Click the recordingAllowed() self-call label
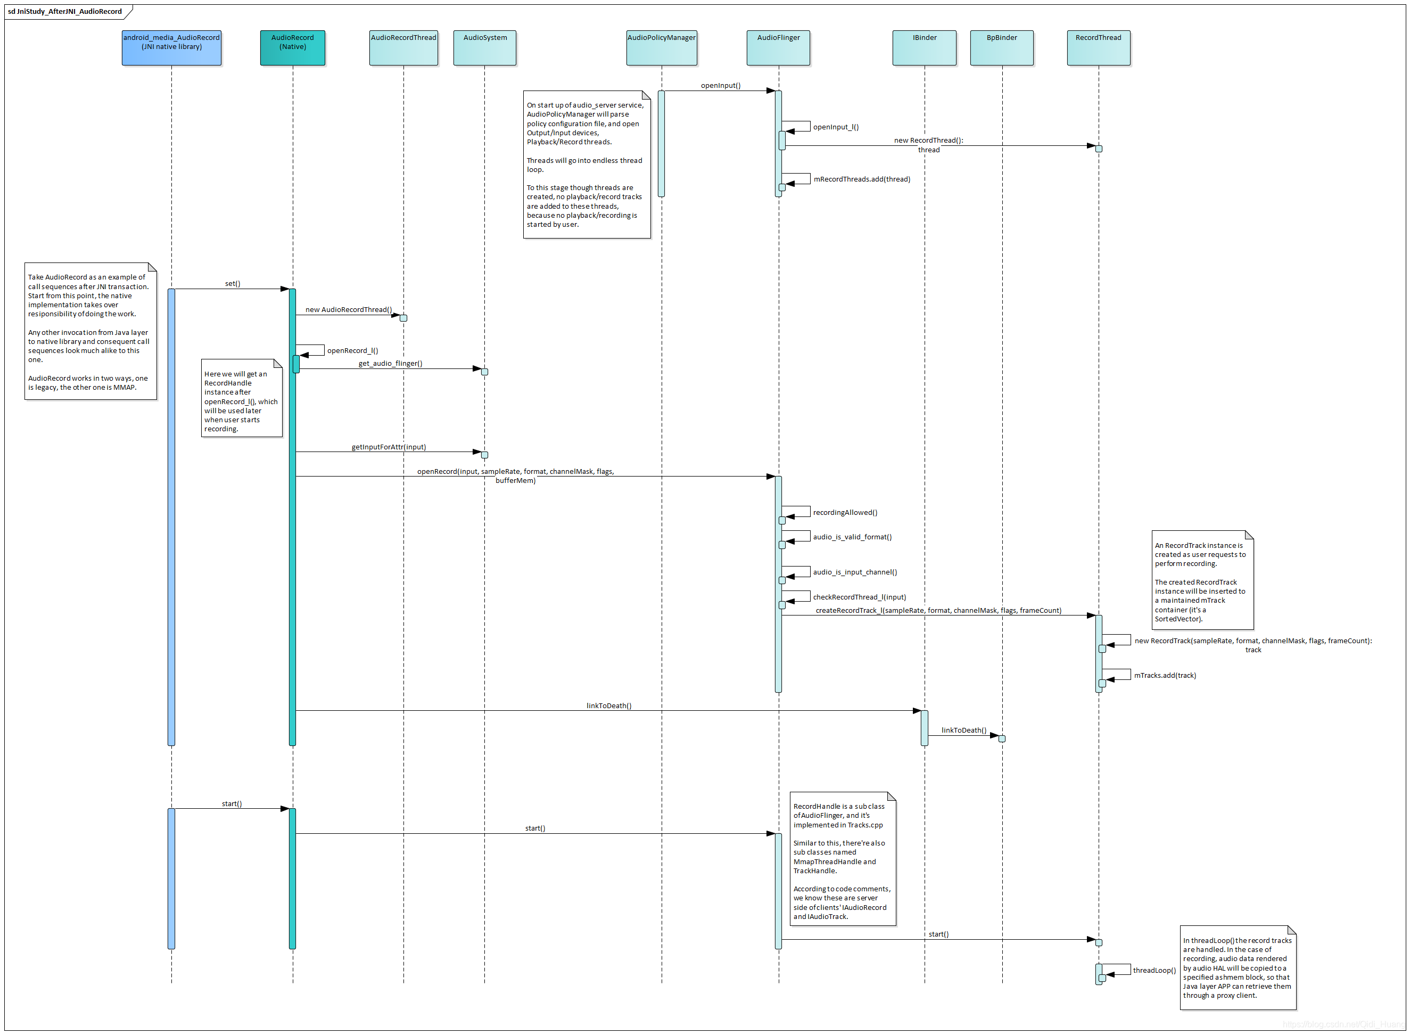This screenshot has height=1034, width=1410. (845, 513)
